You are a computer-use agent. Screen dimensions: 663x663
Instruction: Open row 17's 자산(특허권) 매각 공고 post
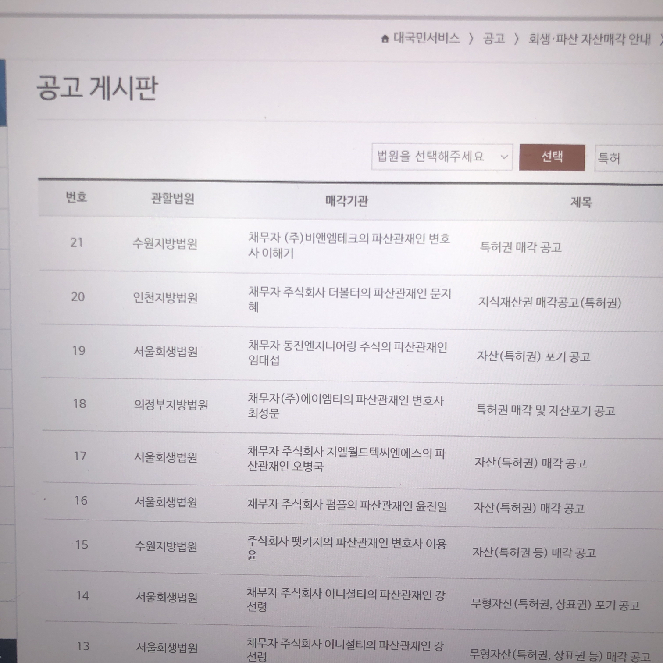[531, 463]
